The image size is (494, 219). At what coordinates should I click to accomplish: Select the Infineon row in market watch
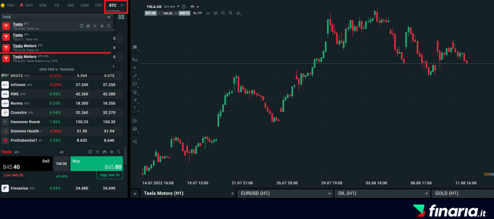pos(62,85)
